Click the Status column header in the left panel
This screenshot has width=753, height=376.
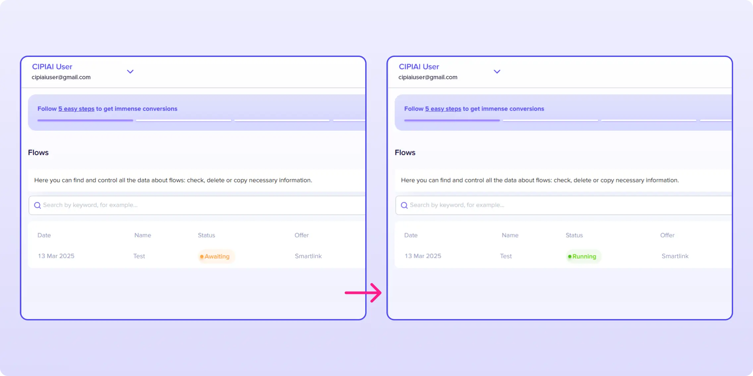click(x=206, y=235)
